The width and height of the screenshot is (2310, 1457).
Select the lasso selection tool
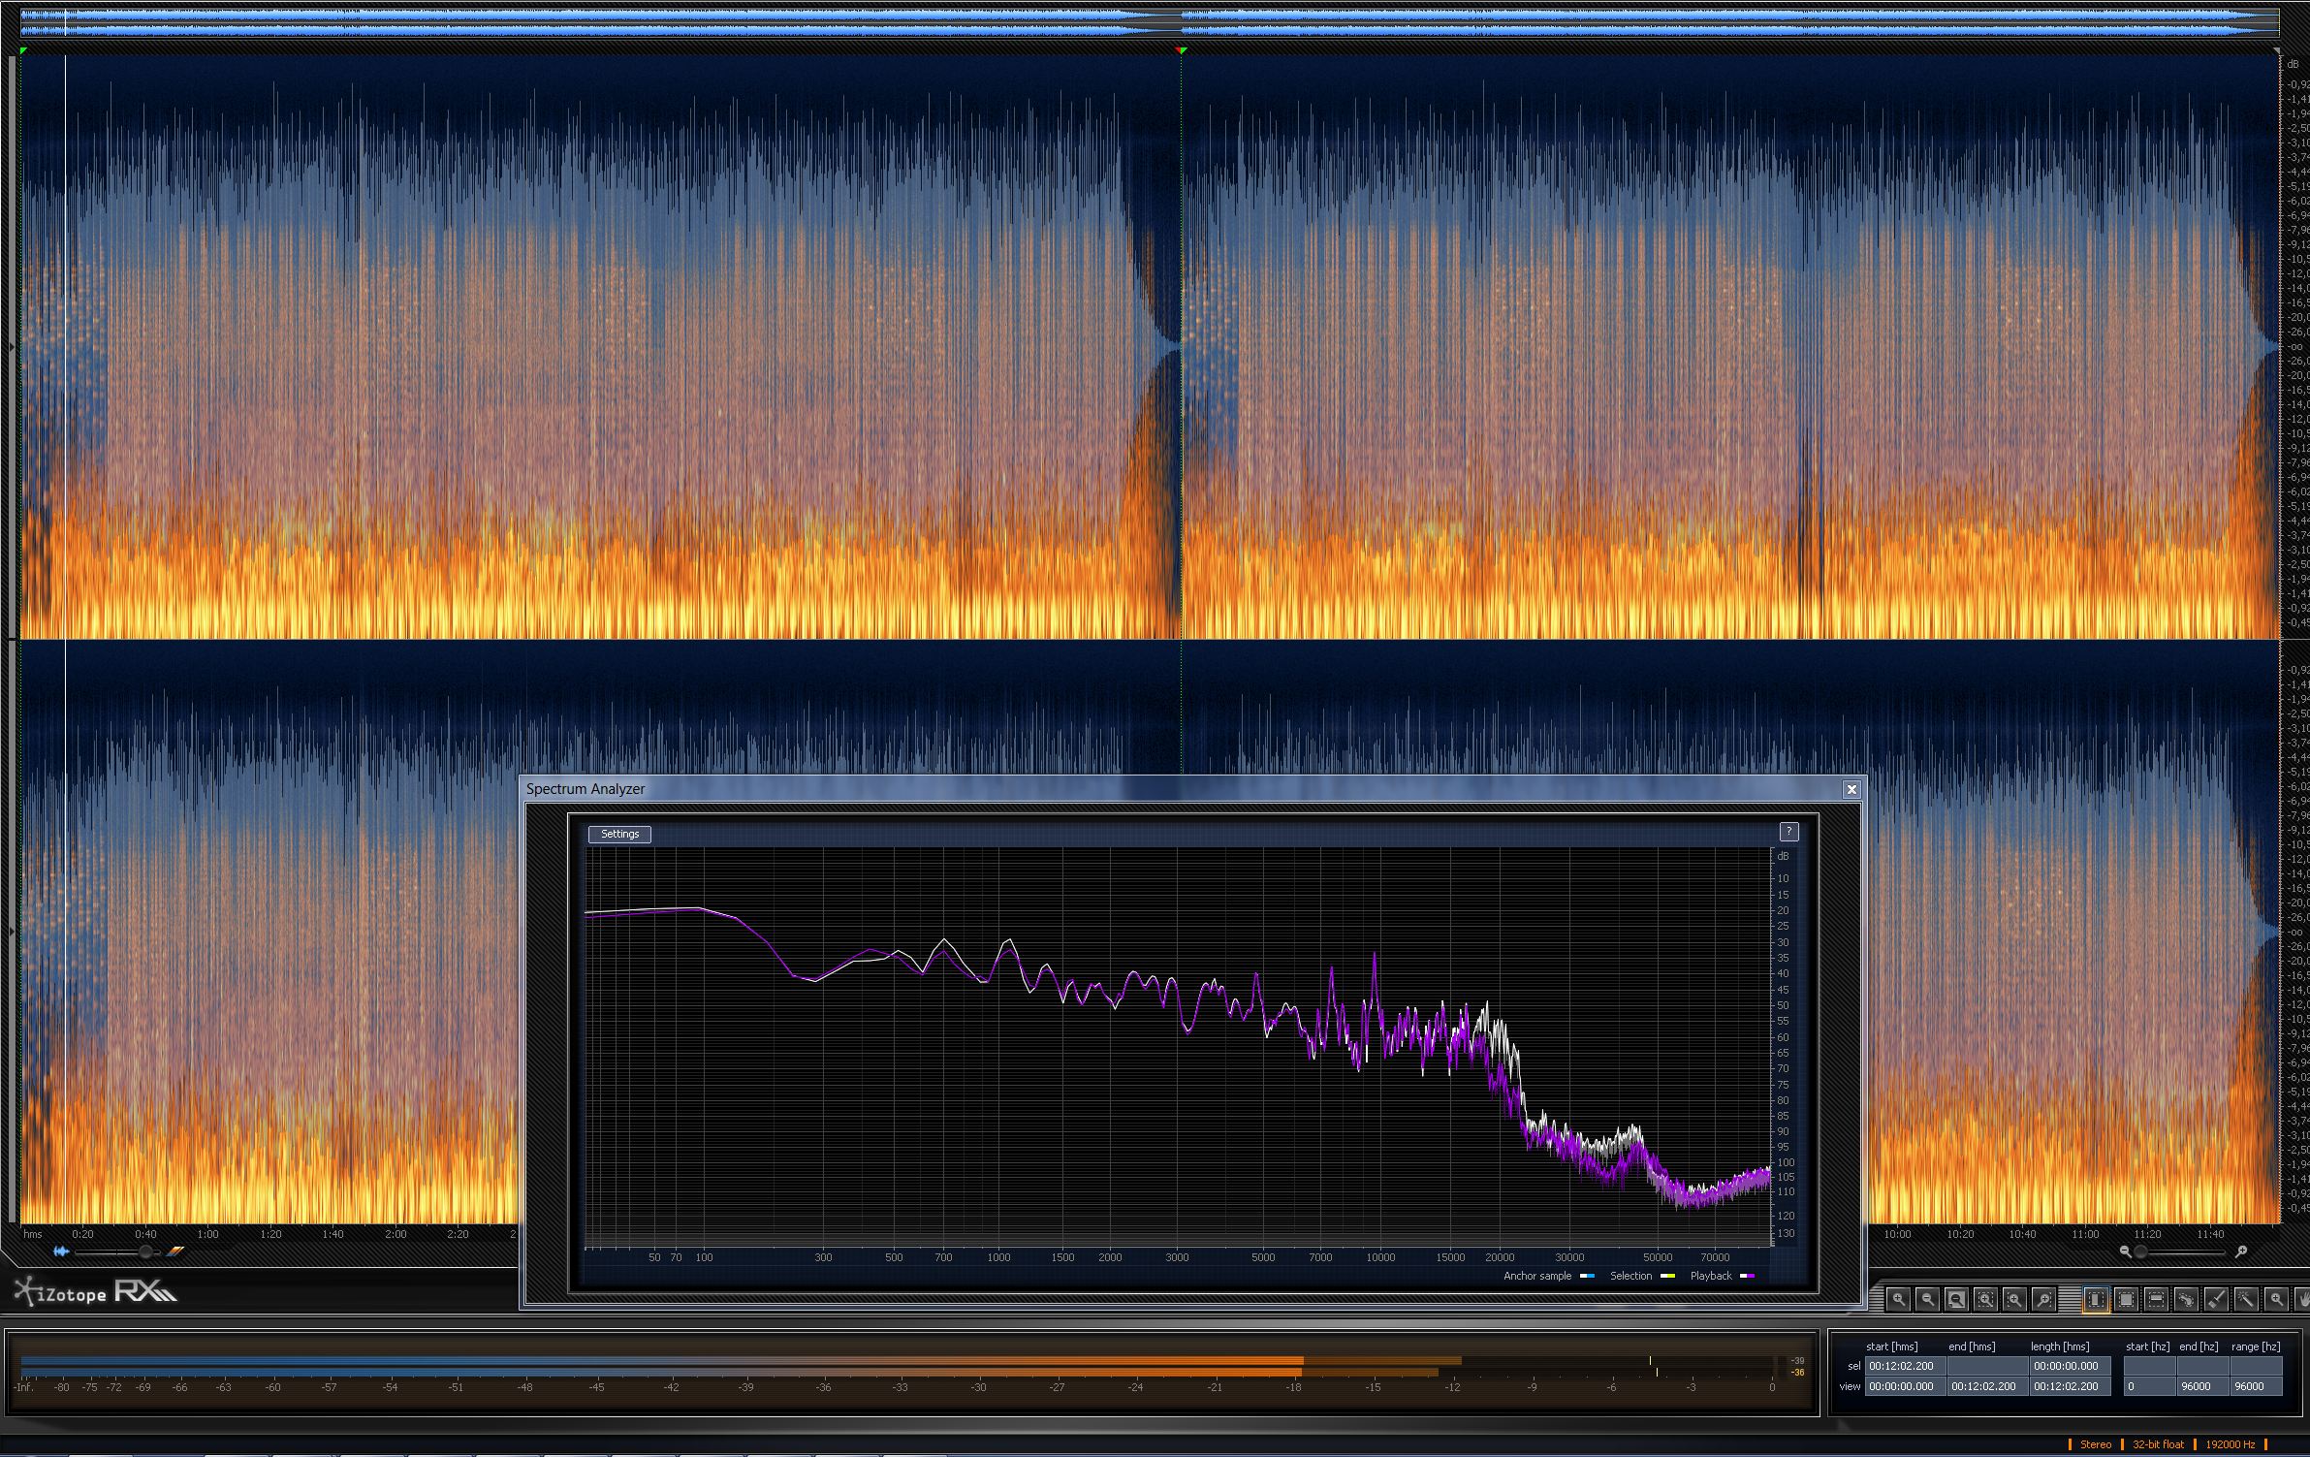(2186, 1300)
